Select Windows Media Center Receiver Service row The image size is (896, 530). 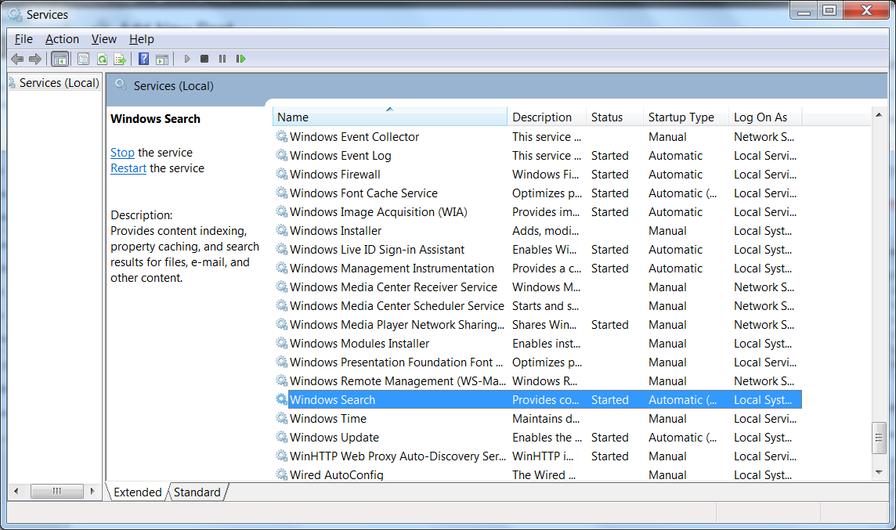[537, 287]
